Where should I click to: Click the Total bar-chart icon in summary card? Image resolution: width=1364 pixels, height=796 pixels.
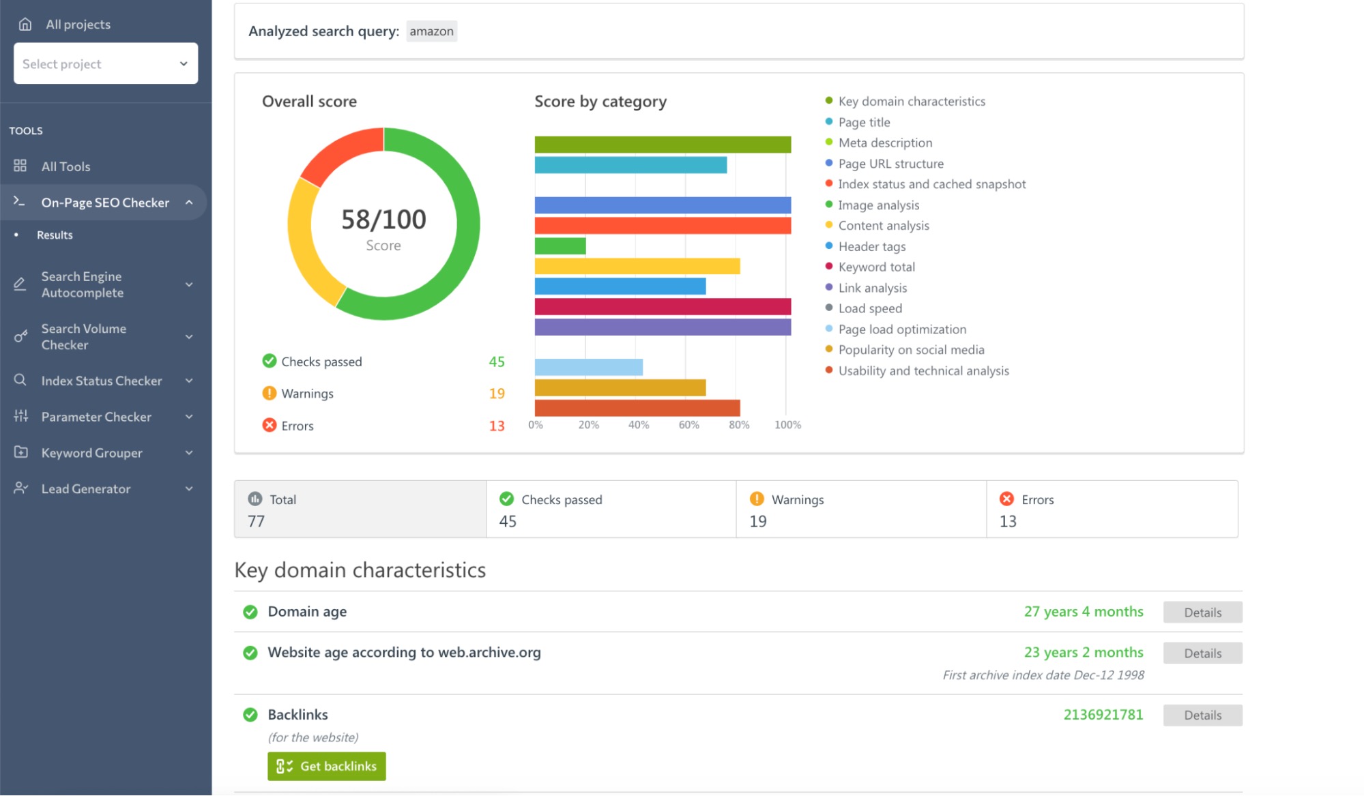[x=255, y=499]
